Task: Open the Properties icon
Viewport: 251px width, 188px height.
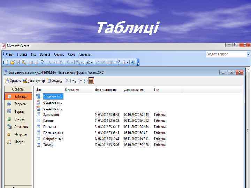Action: pyautogui.click(x=110, y=62)
